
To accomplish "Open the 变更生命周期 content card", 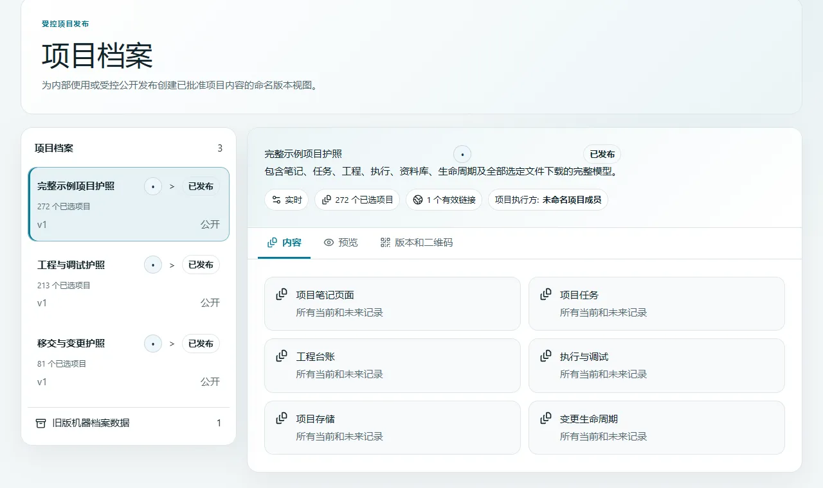I will coord(656,428).
